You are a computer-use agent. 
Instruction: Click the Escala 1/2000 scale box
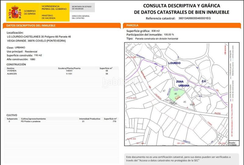pos(232,144)
